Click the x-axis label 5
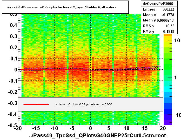Viewport: 181px width, 139px height. (x=109, y=128)
